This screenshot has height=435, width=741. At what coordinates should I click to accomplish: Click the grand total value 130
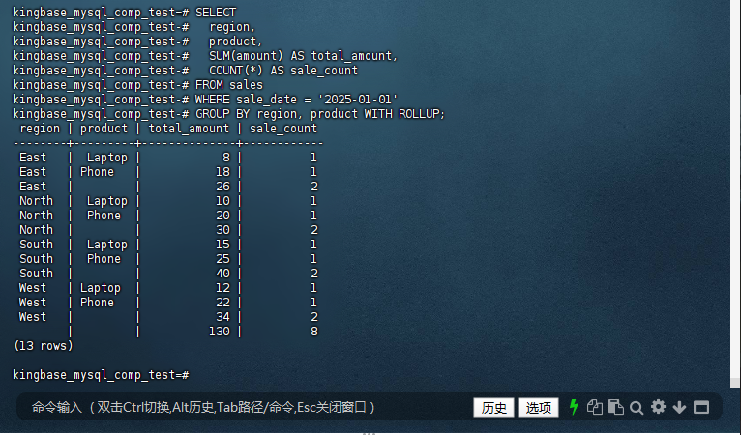220,332
